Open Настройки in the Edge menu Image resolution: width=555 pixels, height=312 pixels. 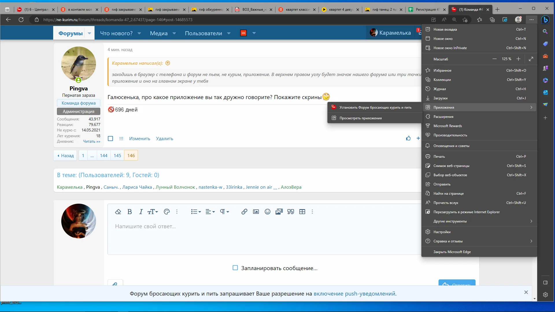coord(442,232)
